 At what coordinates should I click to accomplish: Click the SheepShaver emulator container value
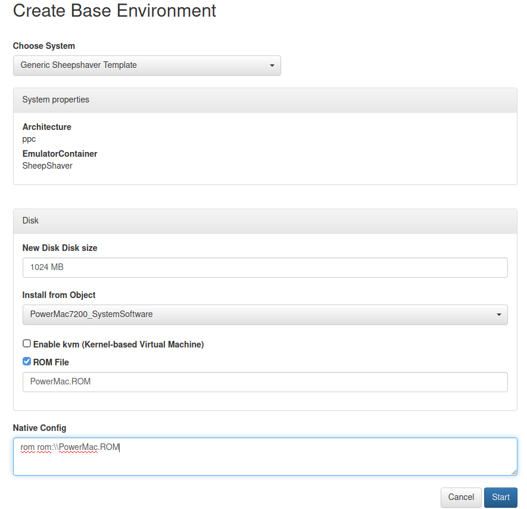[48, 166]
